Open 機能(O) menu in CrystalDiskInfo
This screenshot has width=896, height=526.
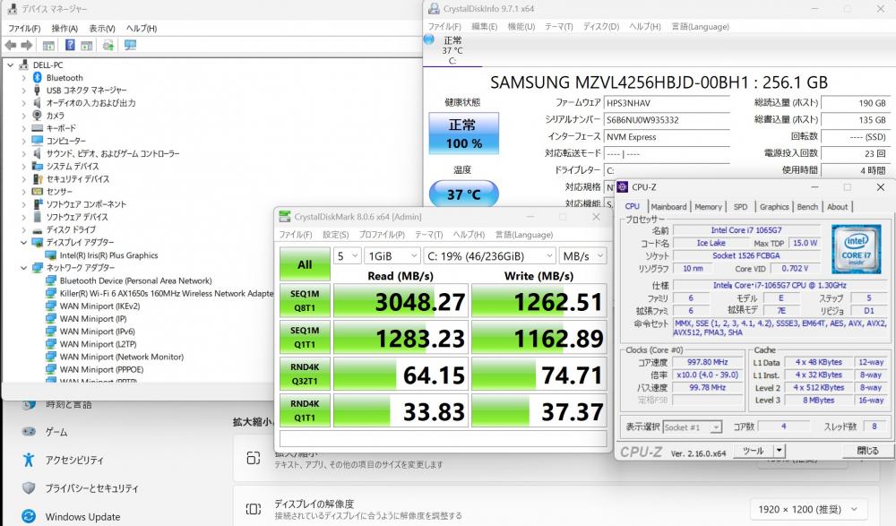521,26
